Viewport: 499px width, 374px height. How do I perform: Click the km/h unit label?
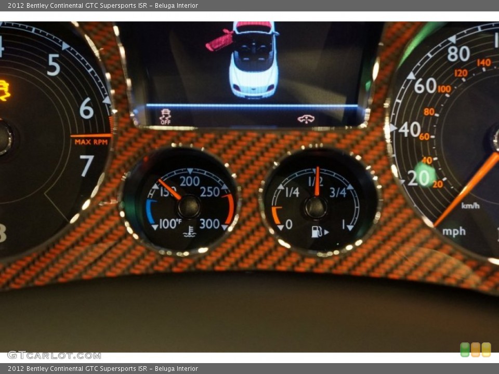tap(470, 206)
